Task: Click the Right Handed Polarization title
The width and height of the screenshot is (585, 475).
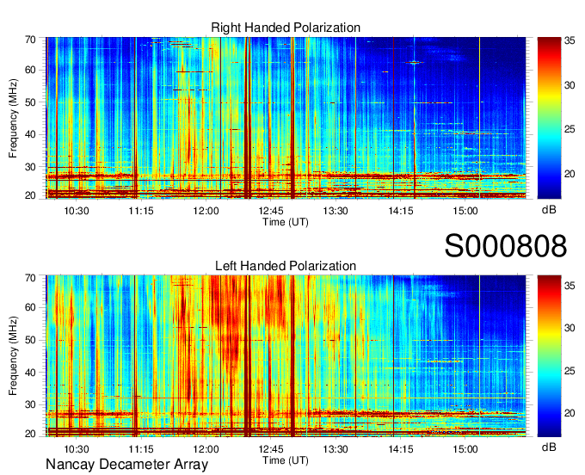Action: pyautogui.click(x=286, y=28)
